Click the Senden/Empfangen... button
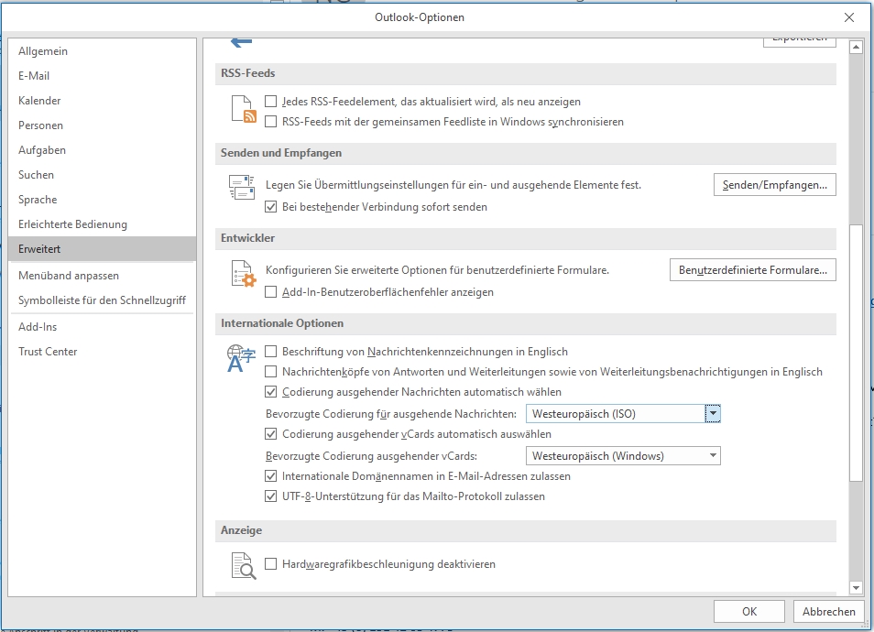The image size is (874, 632). (x=775, y=185)
